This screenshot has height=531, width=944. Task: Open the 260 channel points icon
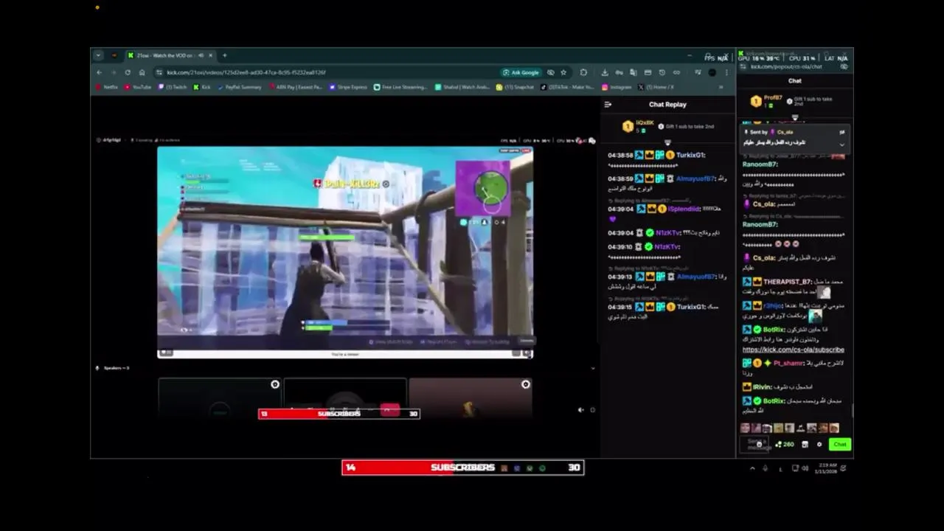pos(785,445)
